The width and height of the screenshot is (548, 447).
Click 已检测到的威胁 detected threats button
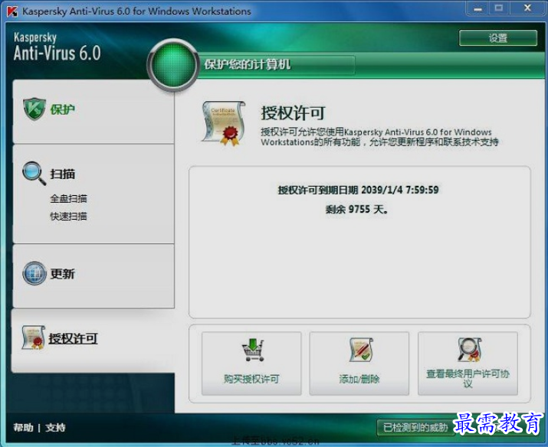point(415,427)
